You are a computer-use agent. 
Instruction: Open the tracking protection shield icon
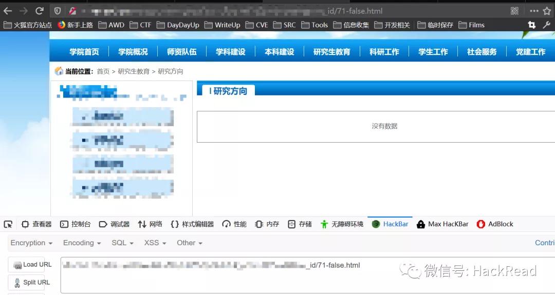[58, 11]
